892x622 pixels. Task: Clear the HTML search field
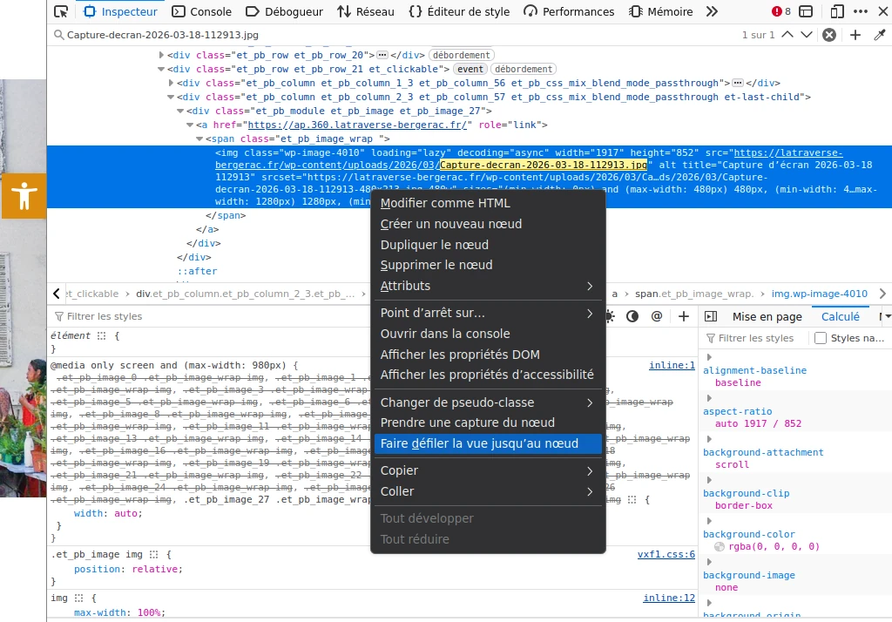829,35
